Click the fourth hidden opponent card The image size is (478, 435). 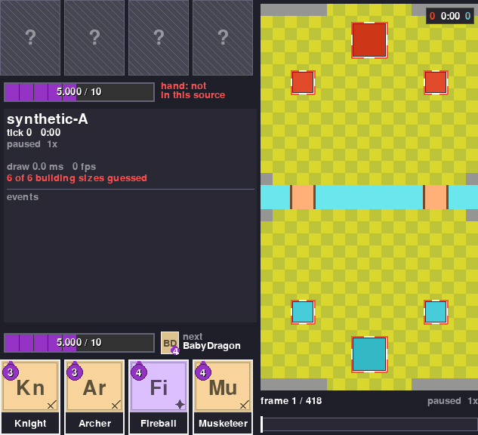(x=223, y=38)
